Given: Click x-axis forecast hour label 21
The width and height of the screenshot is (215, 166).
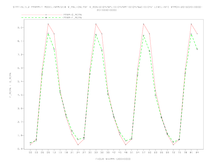Looking at the screenshot, I should pyautogui.click(x=72, y=152).
